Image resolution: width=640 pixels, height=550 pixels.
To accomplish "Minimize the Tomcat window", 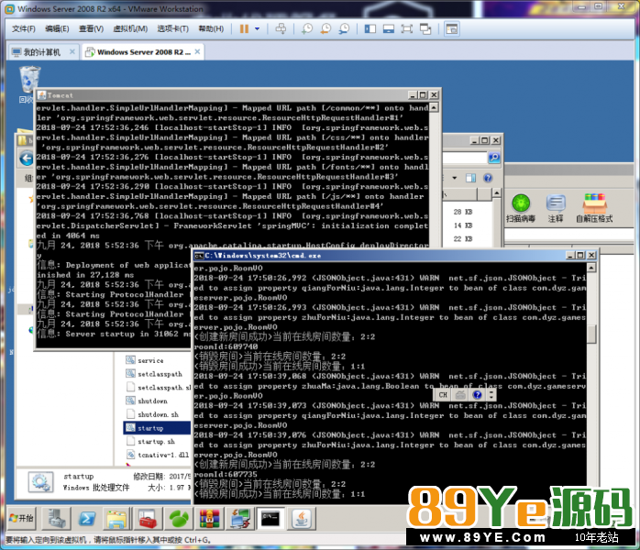I will click(413, 95).
